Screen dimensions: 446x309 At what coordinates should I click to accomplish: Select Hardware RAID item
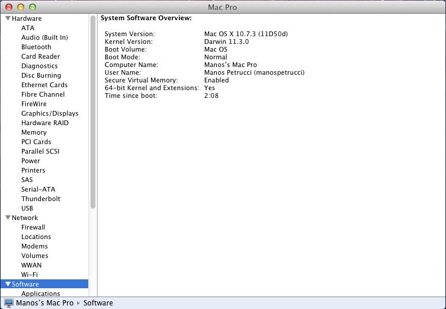pyautogui.click(x=45, y=123)
